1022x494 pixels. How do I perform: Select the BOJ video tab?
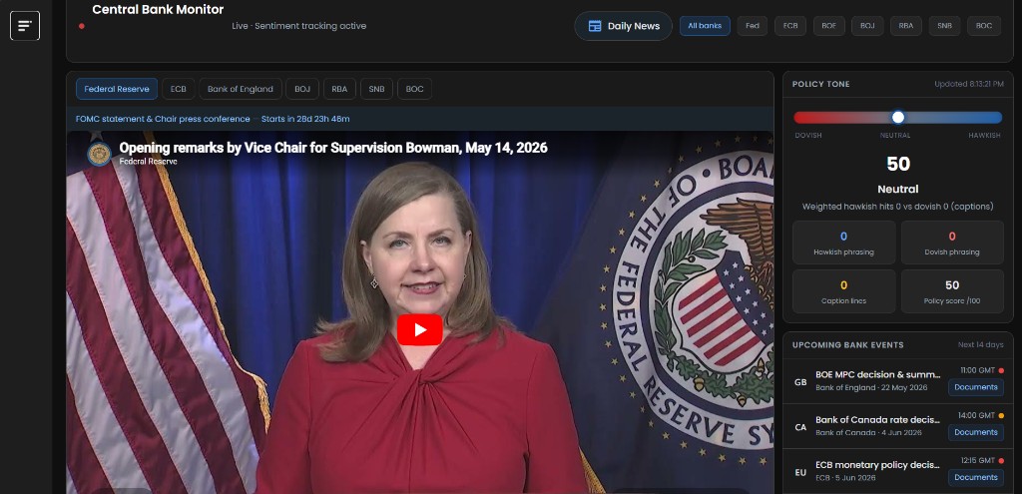coord(302,89)
